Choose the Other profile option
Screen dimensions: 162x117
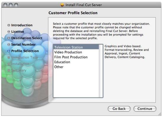point(76,67)
